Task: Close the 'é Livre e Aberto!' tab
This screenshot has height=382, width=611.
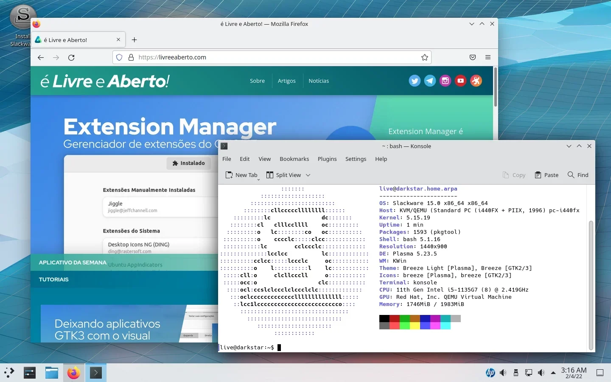Action: tap(118, 39)
